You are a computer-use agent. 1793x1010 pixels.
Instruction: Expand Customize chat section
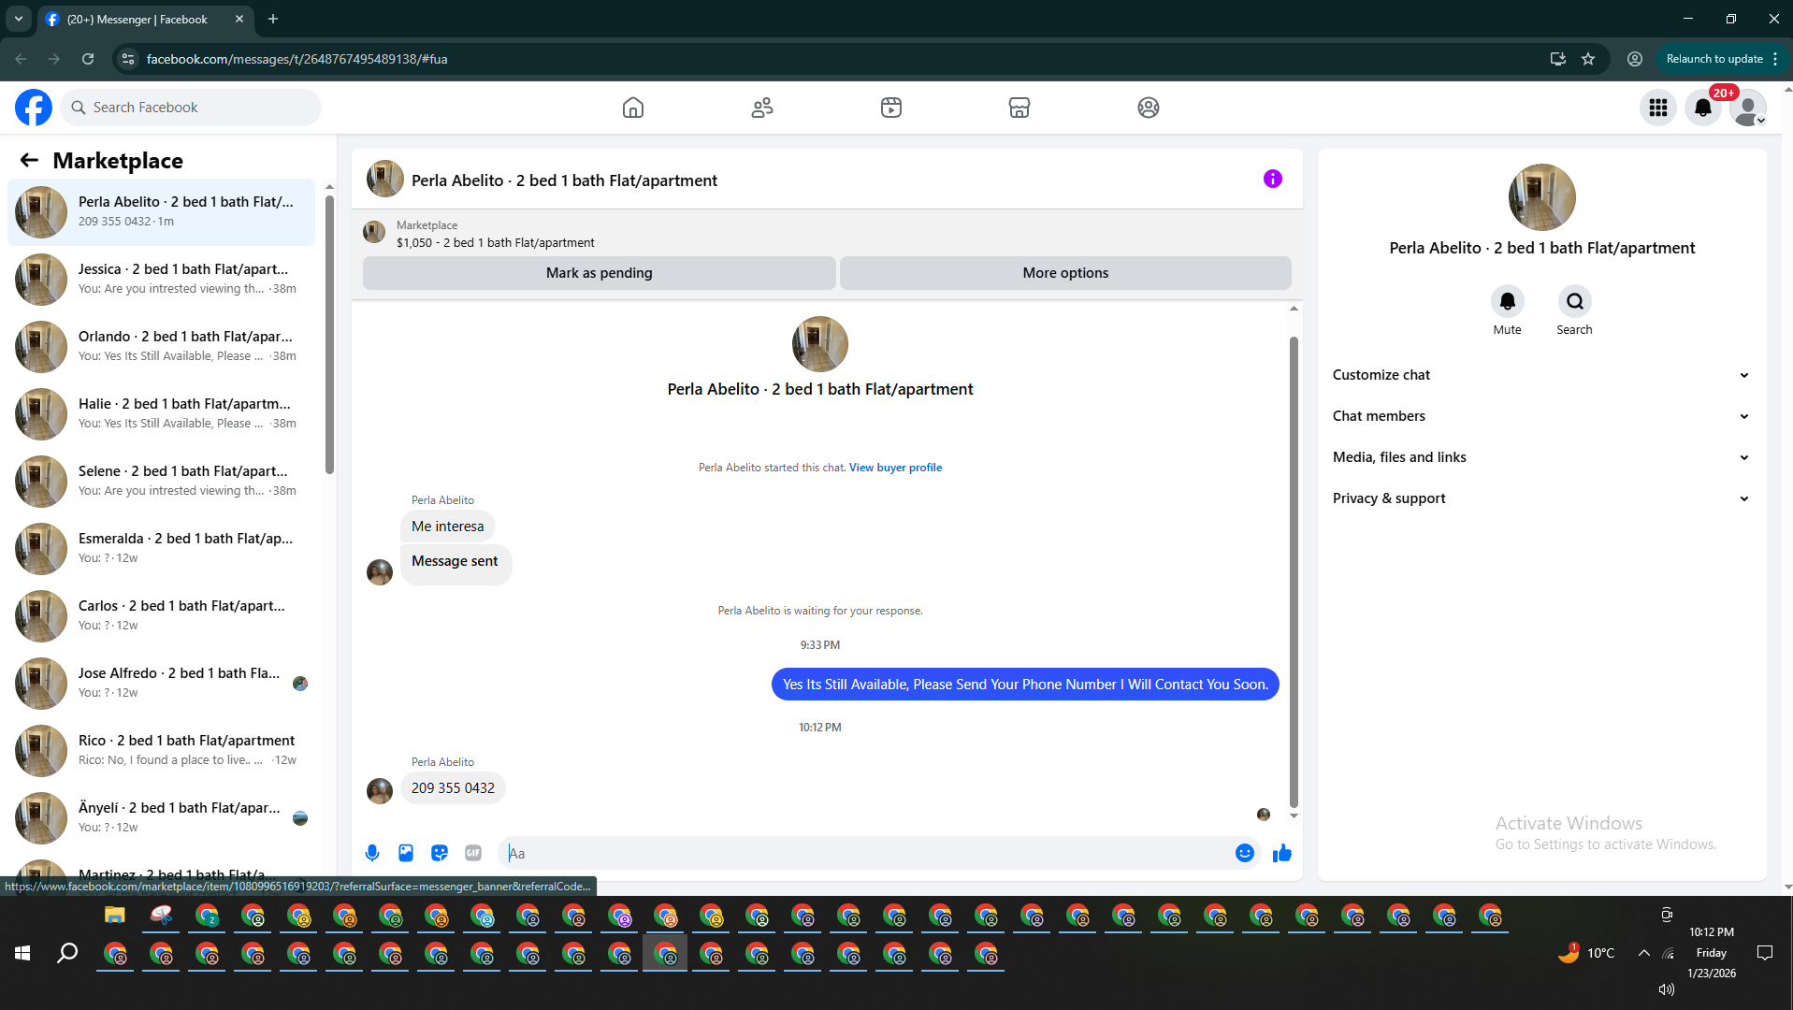1541,375
